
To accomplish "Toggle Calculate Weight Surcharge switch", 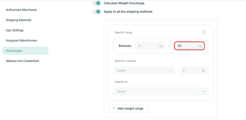I will click(x=96, y=3).
